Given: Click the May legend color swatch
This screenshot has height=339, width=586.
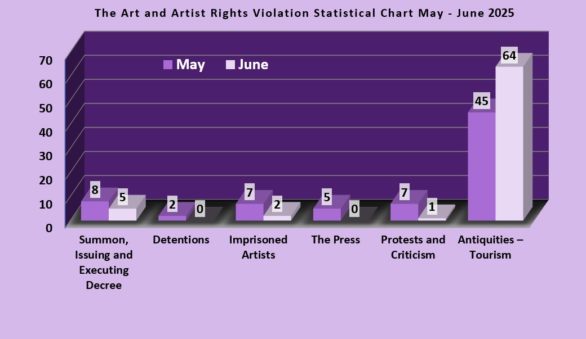Looking at the screenshot, I should 167,65.
